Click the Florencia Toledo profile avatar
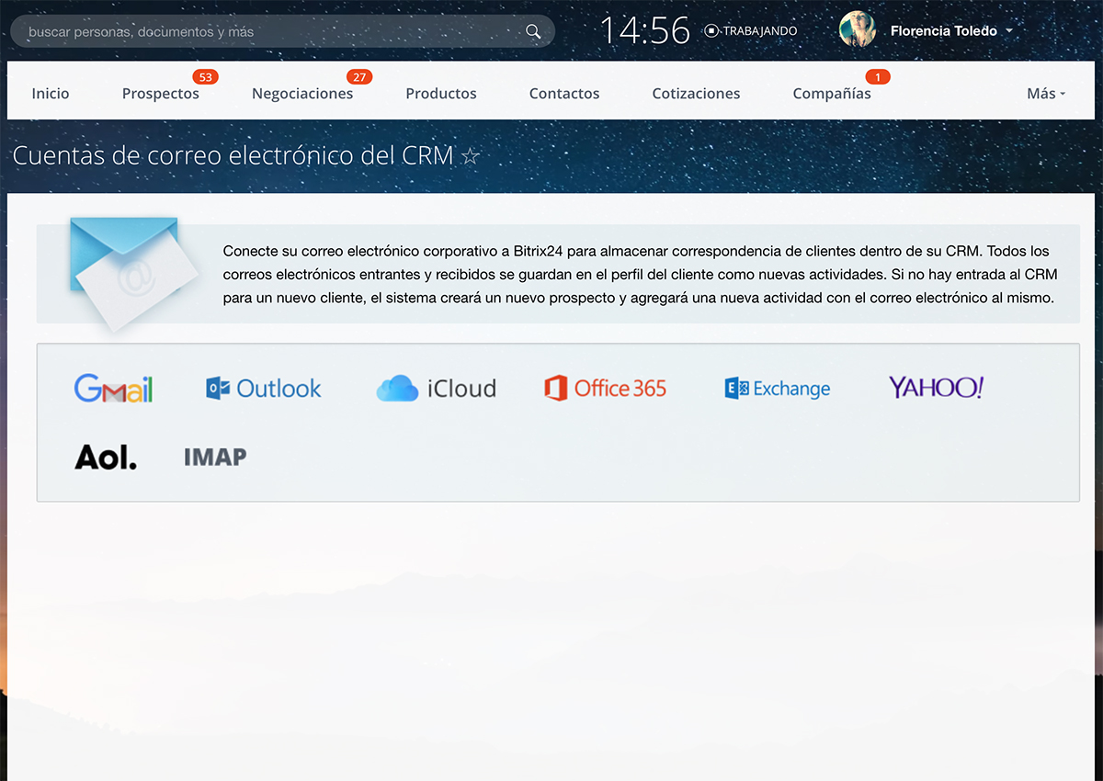 858,30
